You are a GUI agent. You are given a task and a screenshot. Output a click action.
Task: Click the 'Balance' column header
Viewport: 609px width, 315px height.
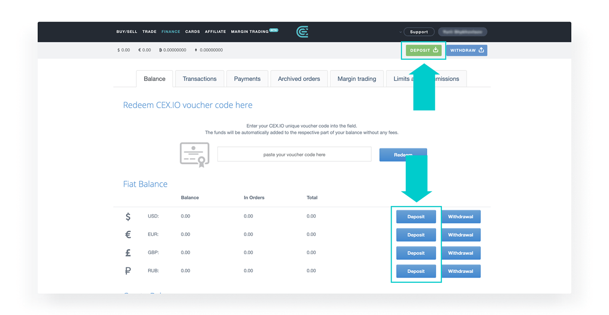(x=190, y=198)
